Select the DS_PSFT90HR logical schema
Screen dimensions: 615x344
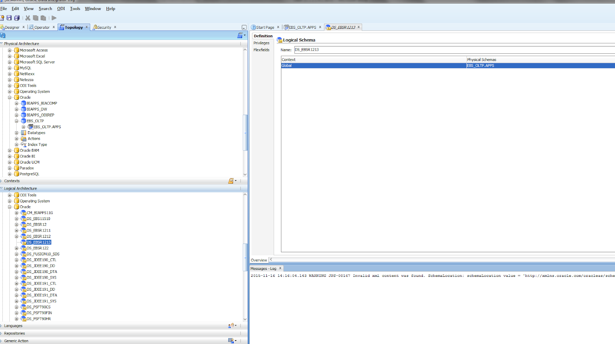(38, 319)
